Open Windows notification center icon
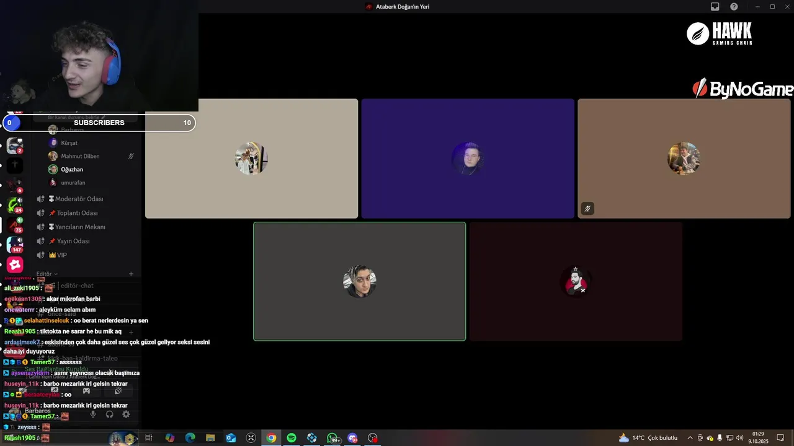 click(780, 438)
